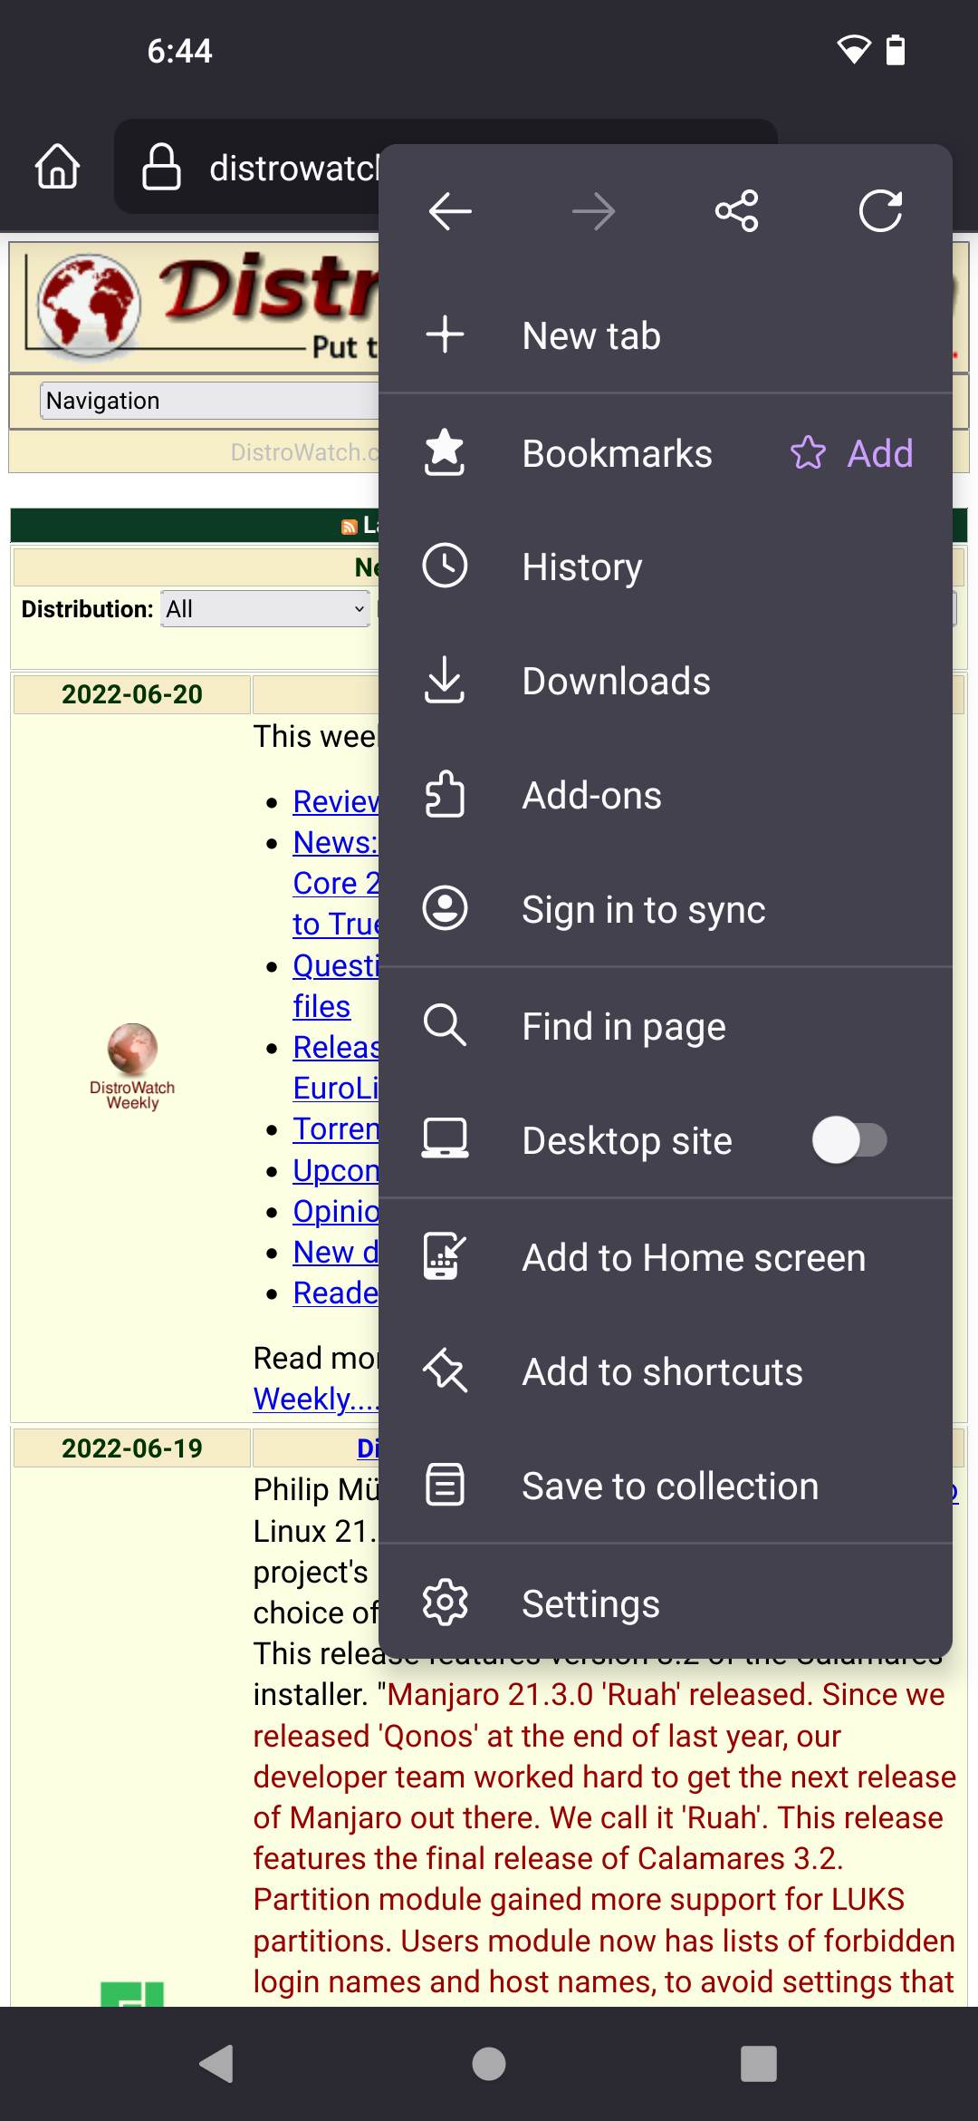Tap the Android back navigation button
The width and height of the screenshot is (978, 2121).
pyautogui.click(x=216, y=2064)
